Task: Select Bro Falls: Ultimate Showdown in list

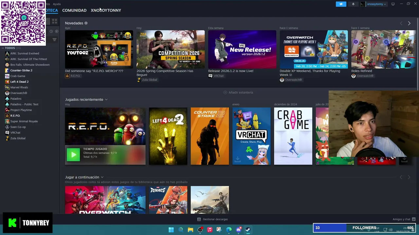Action: (x=30, y=65)
